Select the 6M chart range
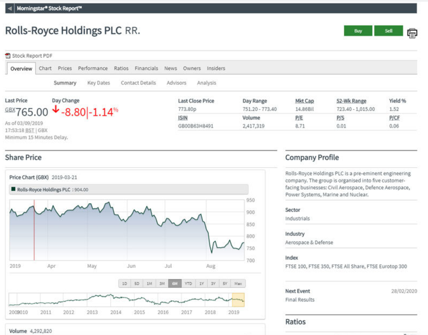Image resolution: width=428 pixels, height=335 pixels. tap(175, 284)
